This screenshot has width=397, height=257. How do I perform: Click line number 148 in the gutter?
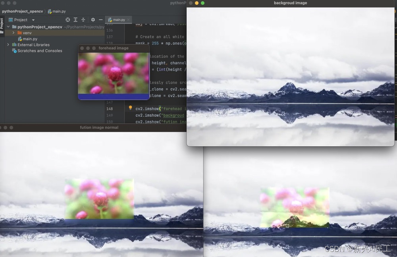pyautogui.click(x=110, y=109)
